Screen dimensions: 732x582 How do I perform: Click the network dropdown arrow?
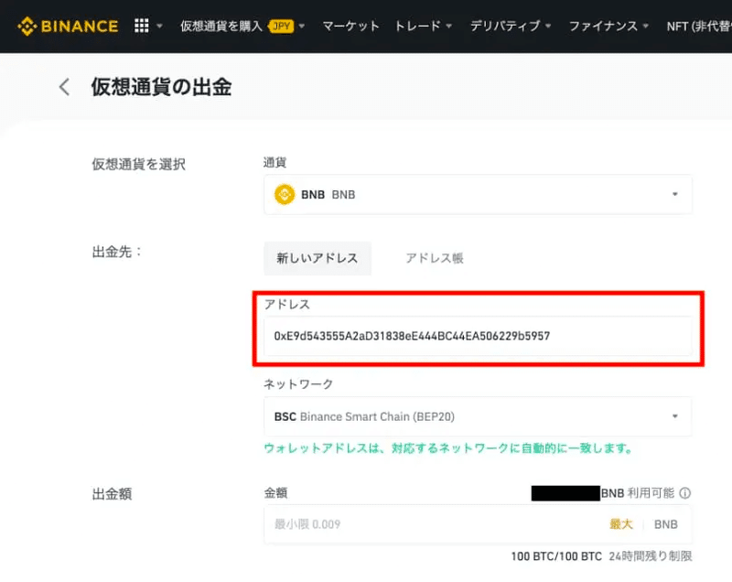point(675,416)
